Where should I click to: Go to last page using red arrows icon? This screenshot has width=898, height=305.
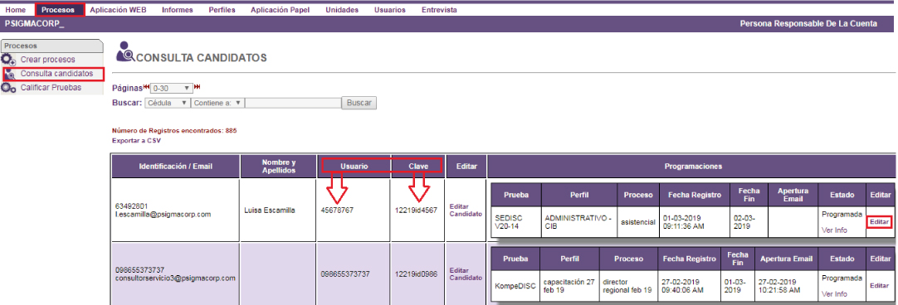pos(198,87)
